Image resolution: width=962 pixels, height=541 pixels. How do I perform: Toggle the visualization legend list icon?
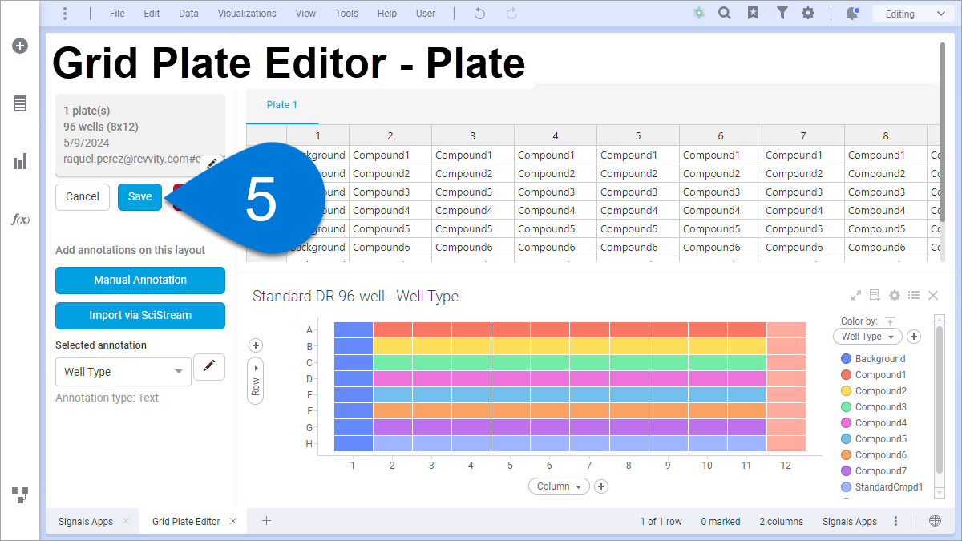point(914,296)
